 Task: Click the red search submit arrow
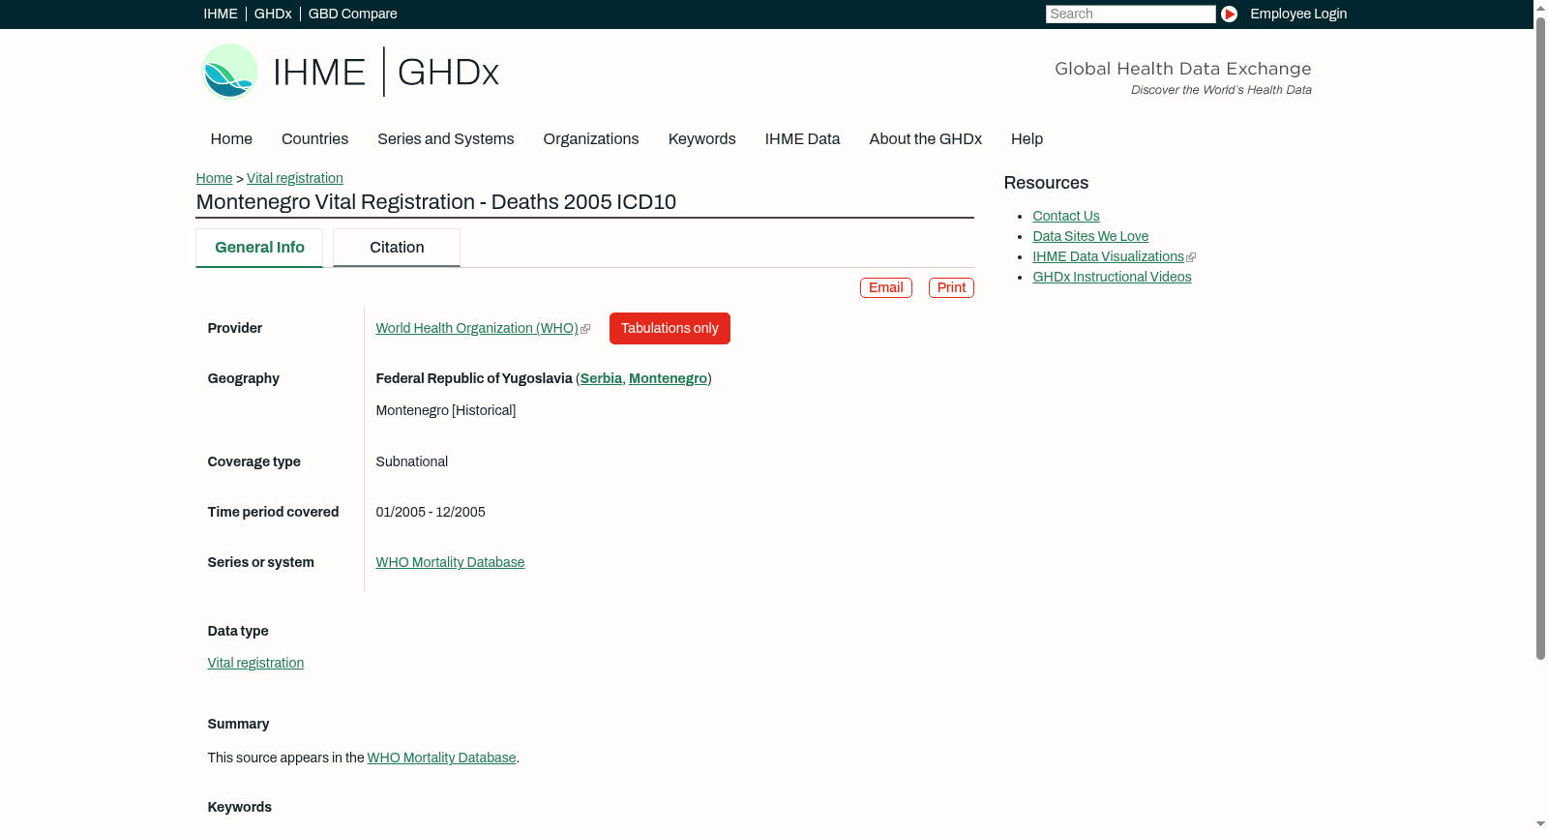pyautogui.click(x=1229, y=14)
